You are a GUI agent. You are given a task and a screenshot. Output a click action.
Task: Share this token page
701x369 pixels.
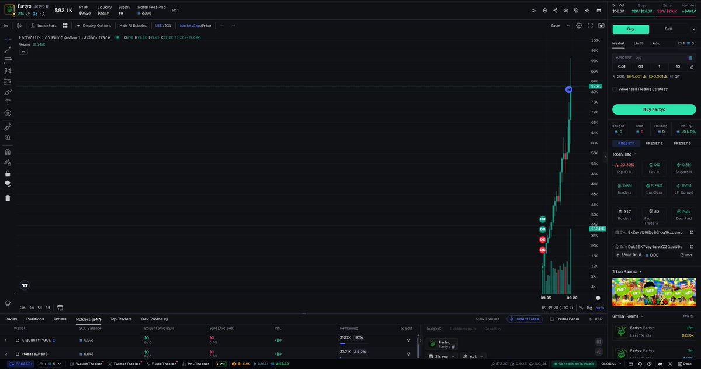pyautogui.click(x=555, y=10)
